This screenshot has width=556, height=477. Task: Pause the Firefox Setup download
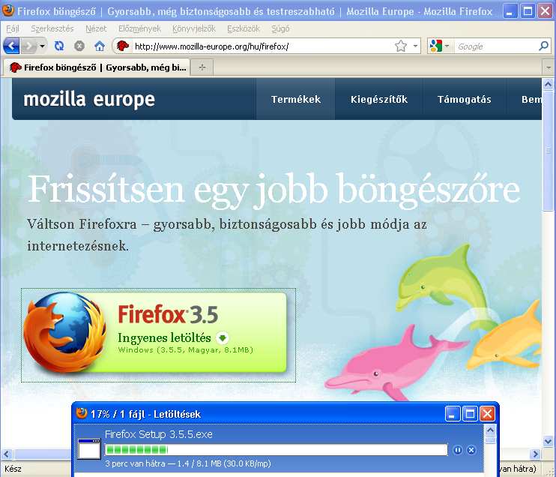[458, 450]
